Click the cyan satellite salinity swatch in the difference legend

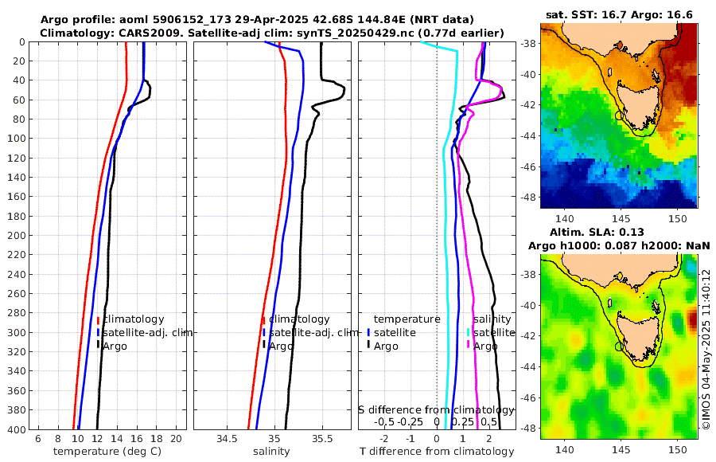pos(469,332)
